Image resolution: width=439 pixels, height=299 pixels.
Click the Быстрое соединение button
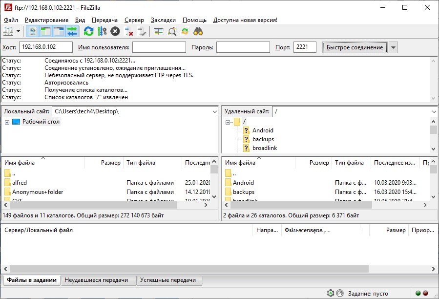coord(355,47)
